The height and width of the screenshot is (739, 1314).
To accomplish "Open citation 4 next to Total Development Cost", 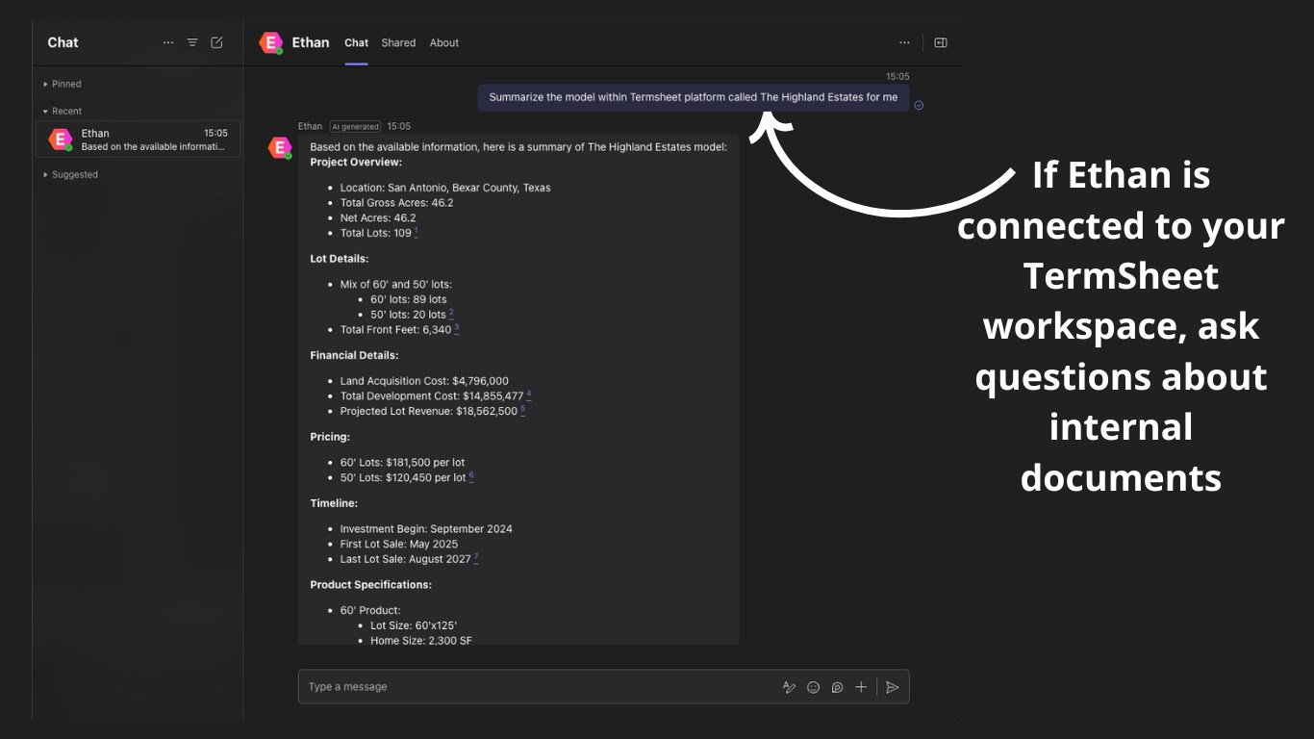I will pos(529,395).
